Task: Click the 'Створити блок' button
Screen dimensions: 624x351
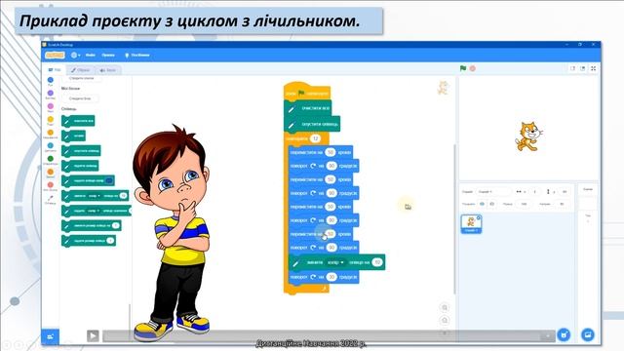Action: [80, 98]
